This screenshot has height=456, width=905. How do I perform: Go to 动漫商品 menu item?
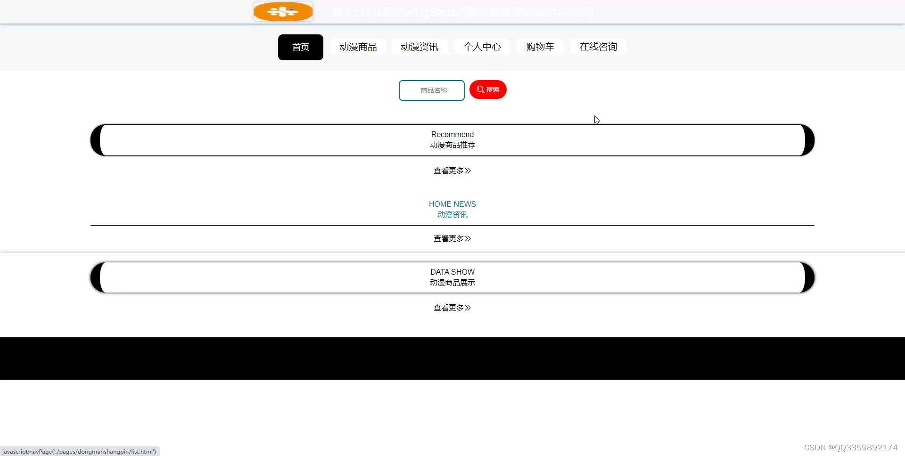[358, 47]
